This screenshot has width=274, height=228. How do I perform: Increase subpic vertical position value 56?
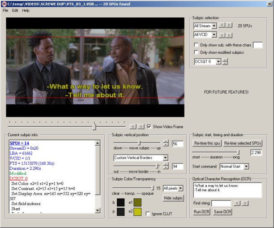(x=166, y=142)
